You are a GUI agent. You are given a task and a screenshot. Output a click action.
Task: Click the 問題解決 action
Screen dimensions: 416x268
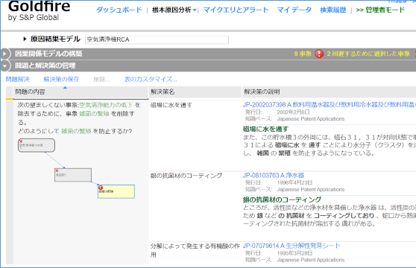[x=17, y=79]
